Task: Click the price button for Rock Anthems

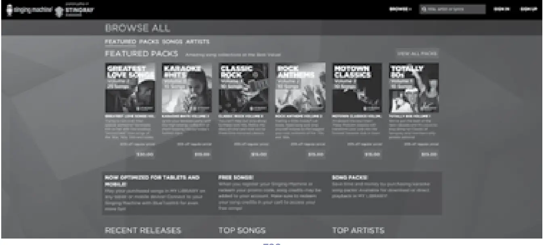Action: [x=315, y=154]
